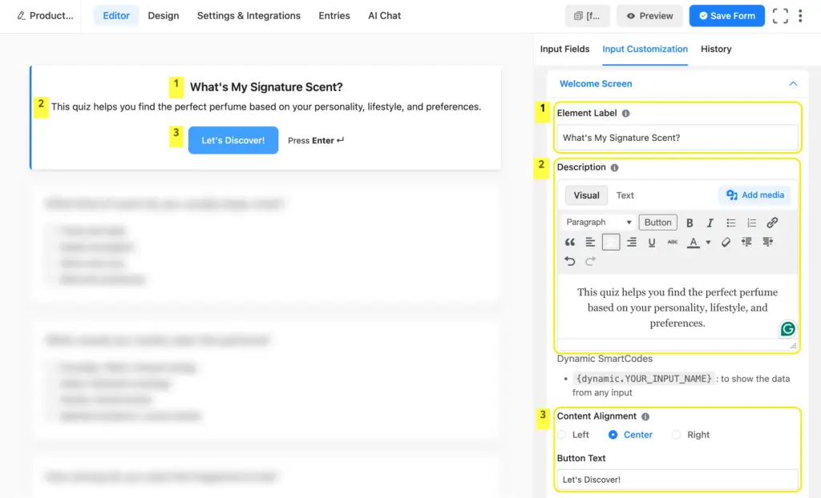
Task: Open Settings & Integrations tab
Action: pyautogui.click(x=249, y=16)
